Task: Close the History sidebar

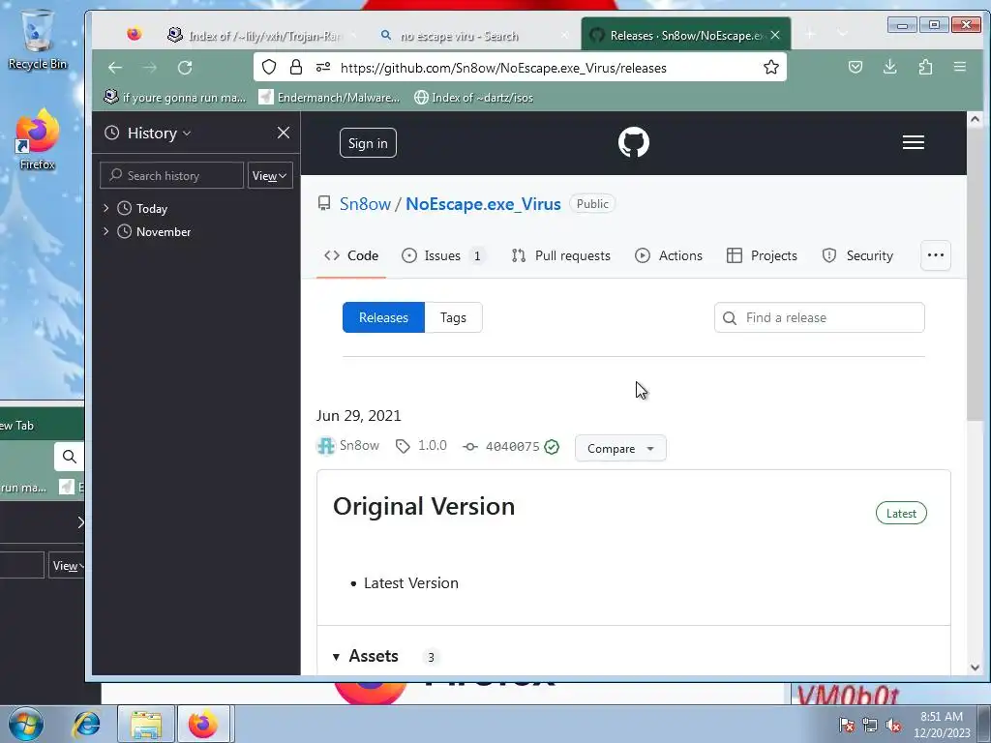Action: click(284, 133)
